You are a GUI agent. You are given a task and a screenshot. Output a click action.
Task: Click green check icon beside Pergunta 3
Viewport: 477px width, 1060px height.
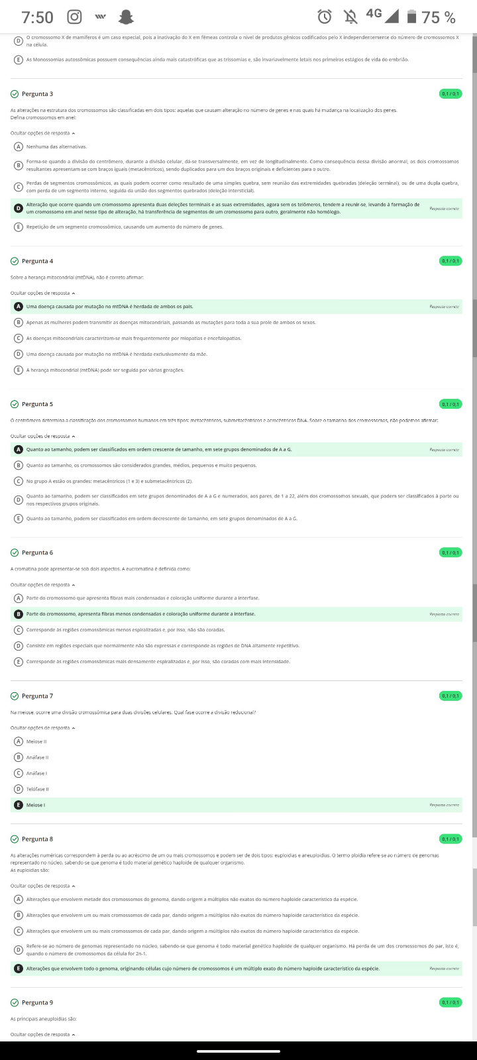pyautogui.click(x=15, y=94)
